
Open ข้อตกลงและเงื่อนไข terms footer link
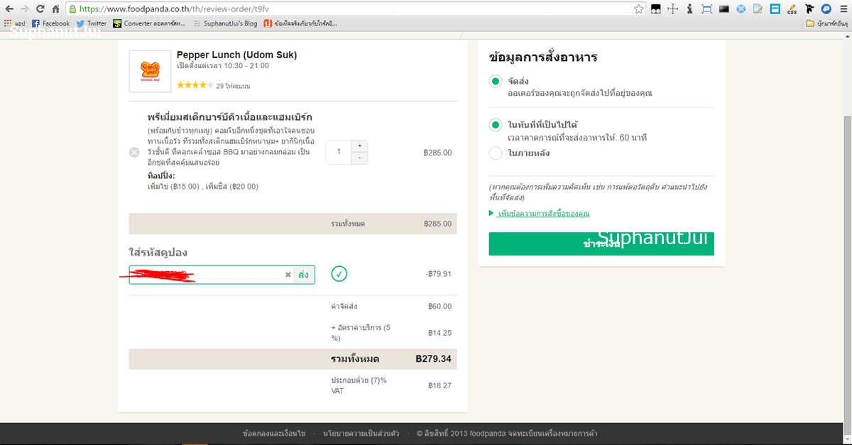[274, 433]
